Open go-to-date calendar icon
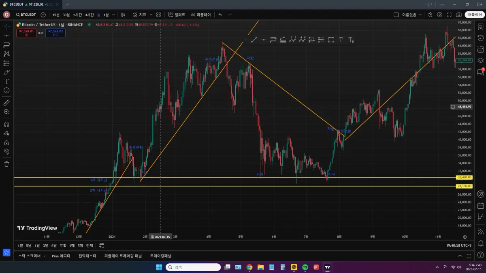 pyautogui.click(x=102, y=245)
